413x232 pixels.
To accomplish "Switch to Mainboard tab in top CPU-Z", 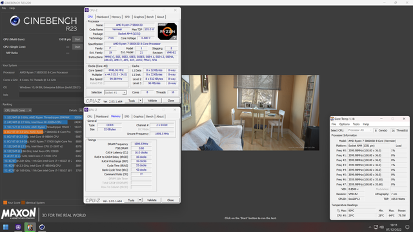I will click(x=103, y=17).
